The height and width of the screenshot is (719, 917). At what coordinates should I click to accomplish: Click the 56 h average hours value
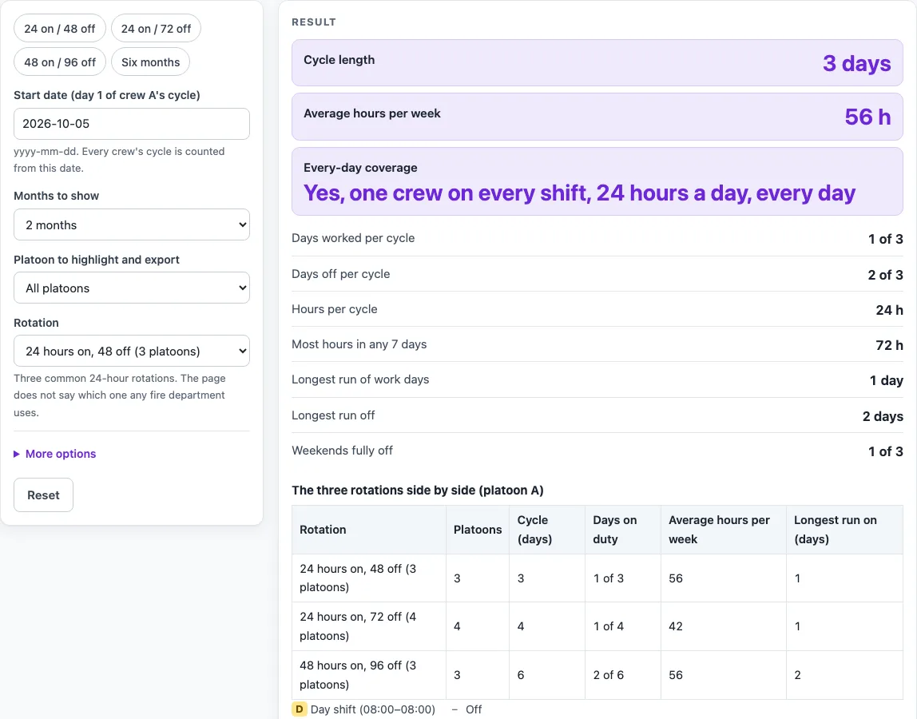(867, 117)
